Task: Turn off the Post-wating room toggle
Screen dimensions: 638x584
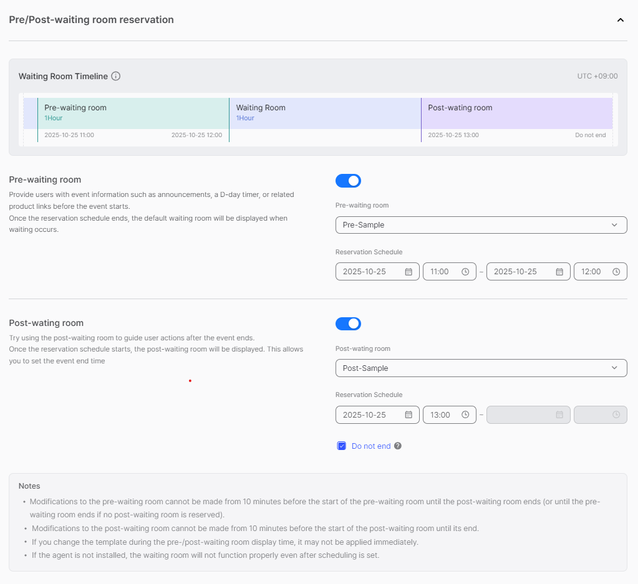Action: pyautogui.click(x=348, y=323)
